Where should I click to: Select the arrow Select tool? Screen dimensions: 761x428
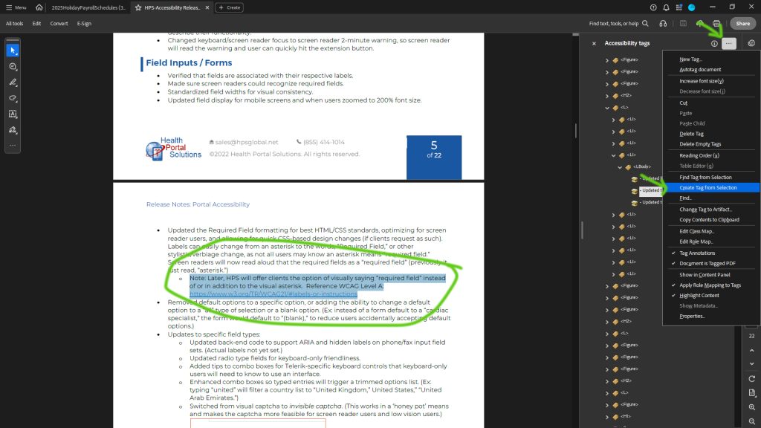coord(13,50)
